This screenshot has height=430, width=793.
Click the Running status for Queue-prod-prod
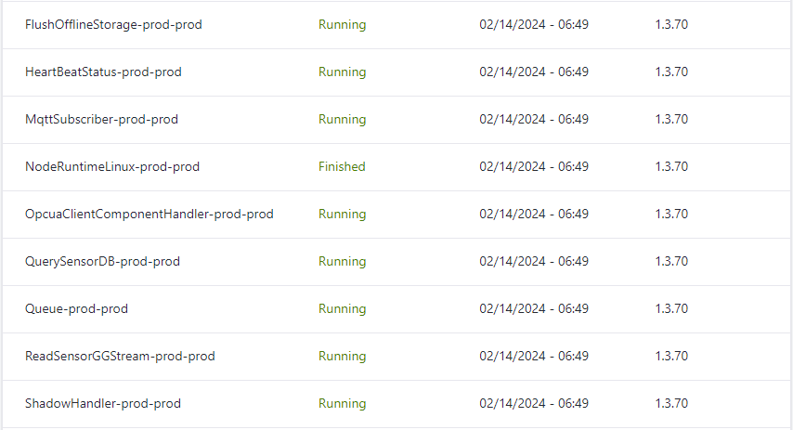pyautogui.click(x=342, y=309)
